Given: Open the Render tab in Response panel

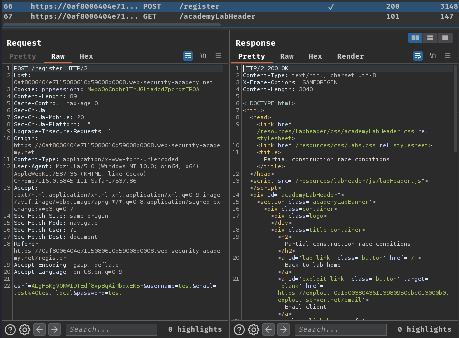Looking at the screenshot, I should tap(351, 56).
